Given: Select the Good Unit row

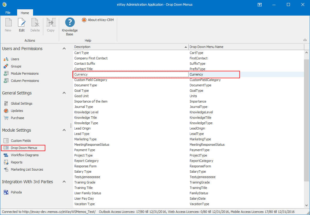Looking at the screenshot, I should coord(188,96).
